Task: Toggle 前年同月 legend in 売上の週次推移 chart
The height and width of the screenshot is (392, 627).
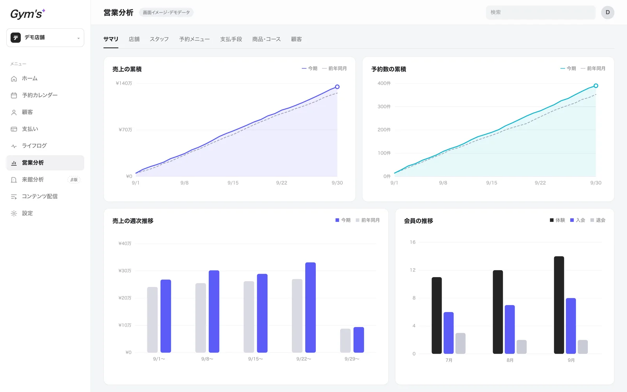Action: click(x=368, y=220)
